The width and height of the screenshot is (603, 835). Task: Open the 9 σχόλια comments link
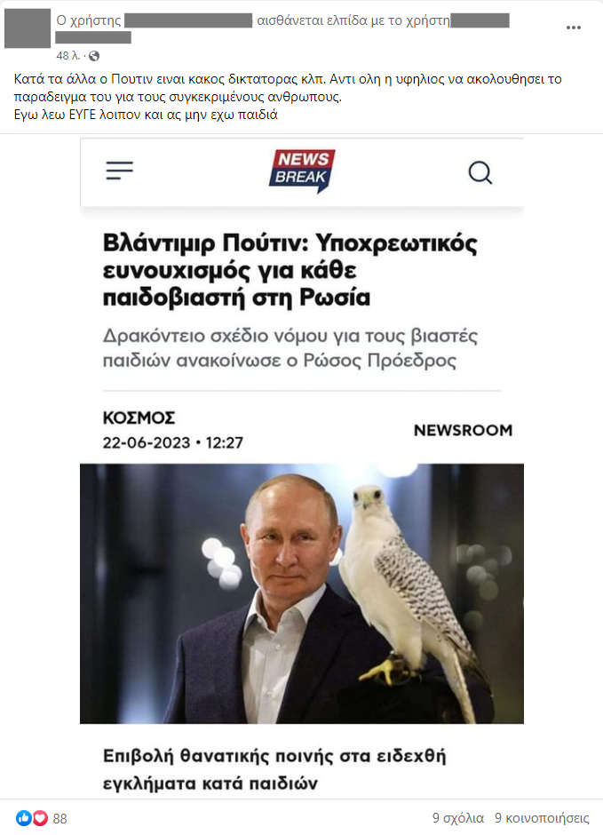pos(458,818)
